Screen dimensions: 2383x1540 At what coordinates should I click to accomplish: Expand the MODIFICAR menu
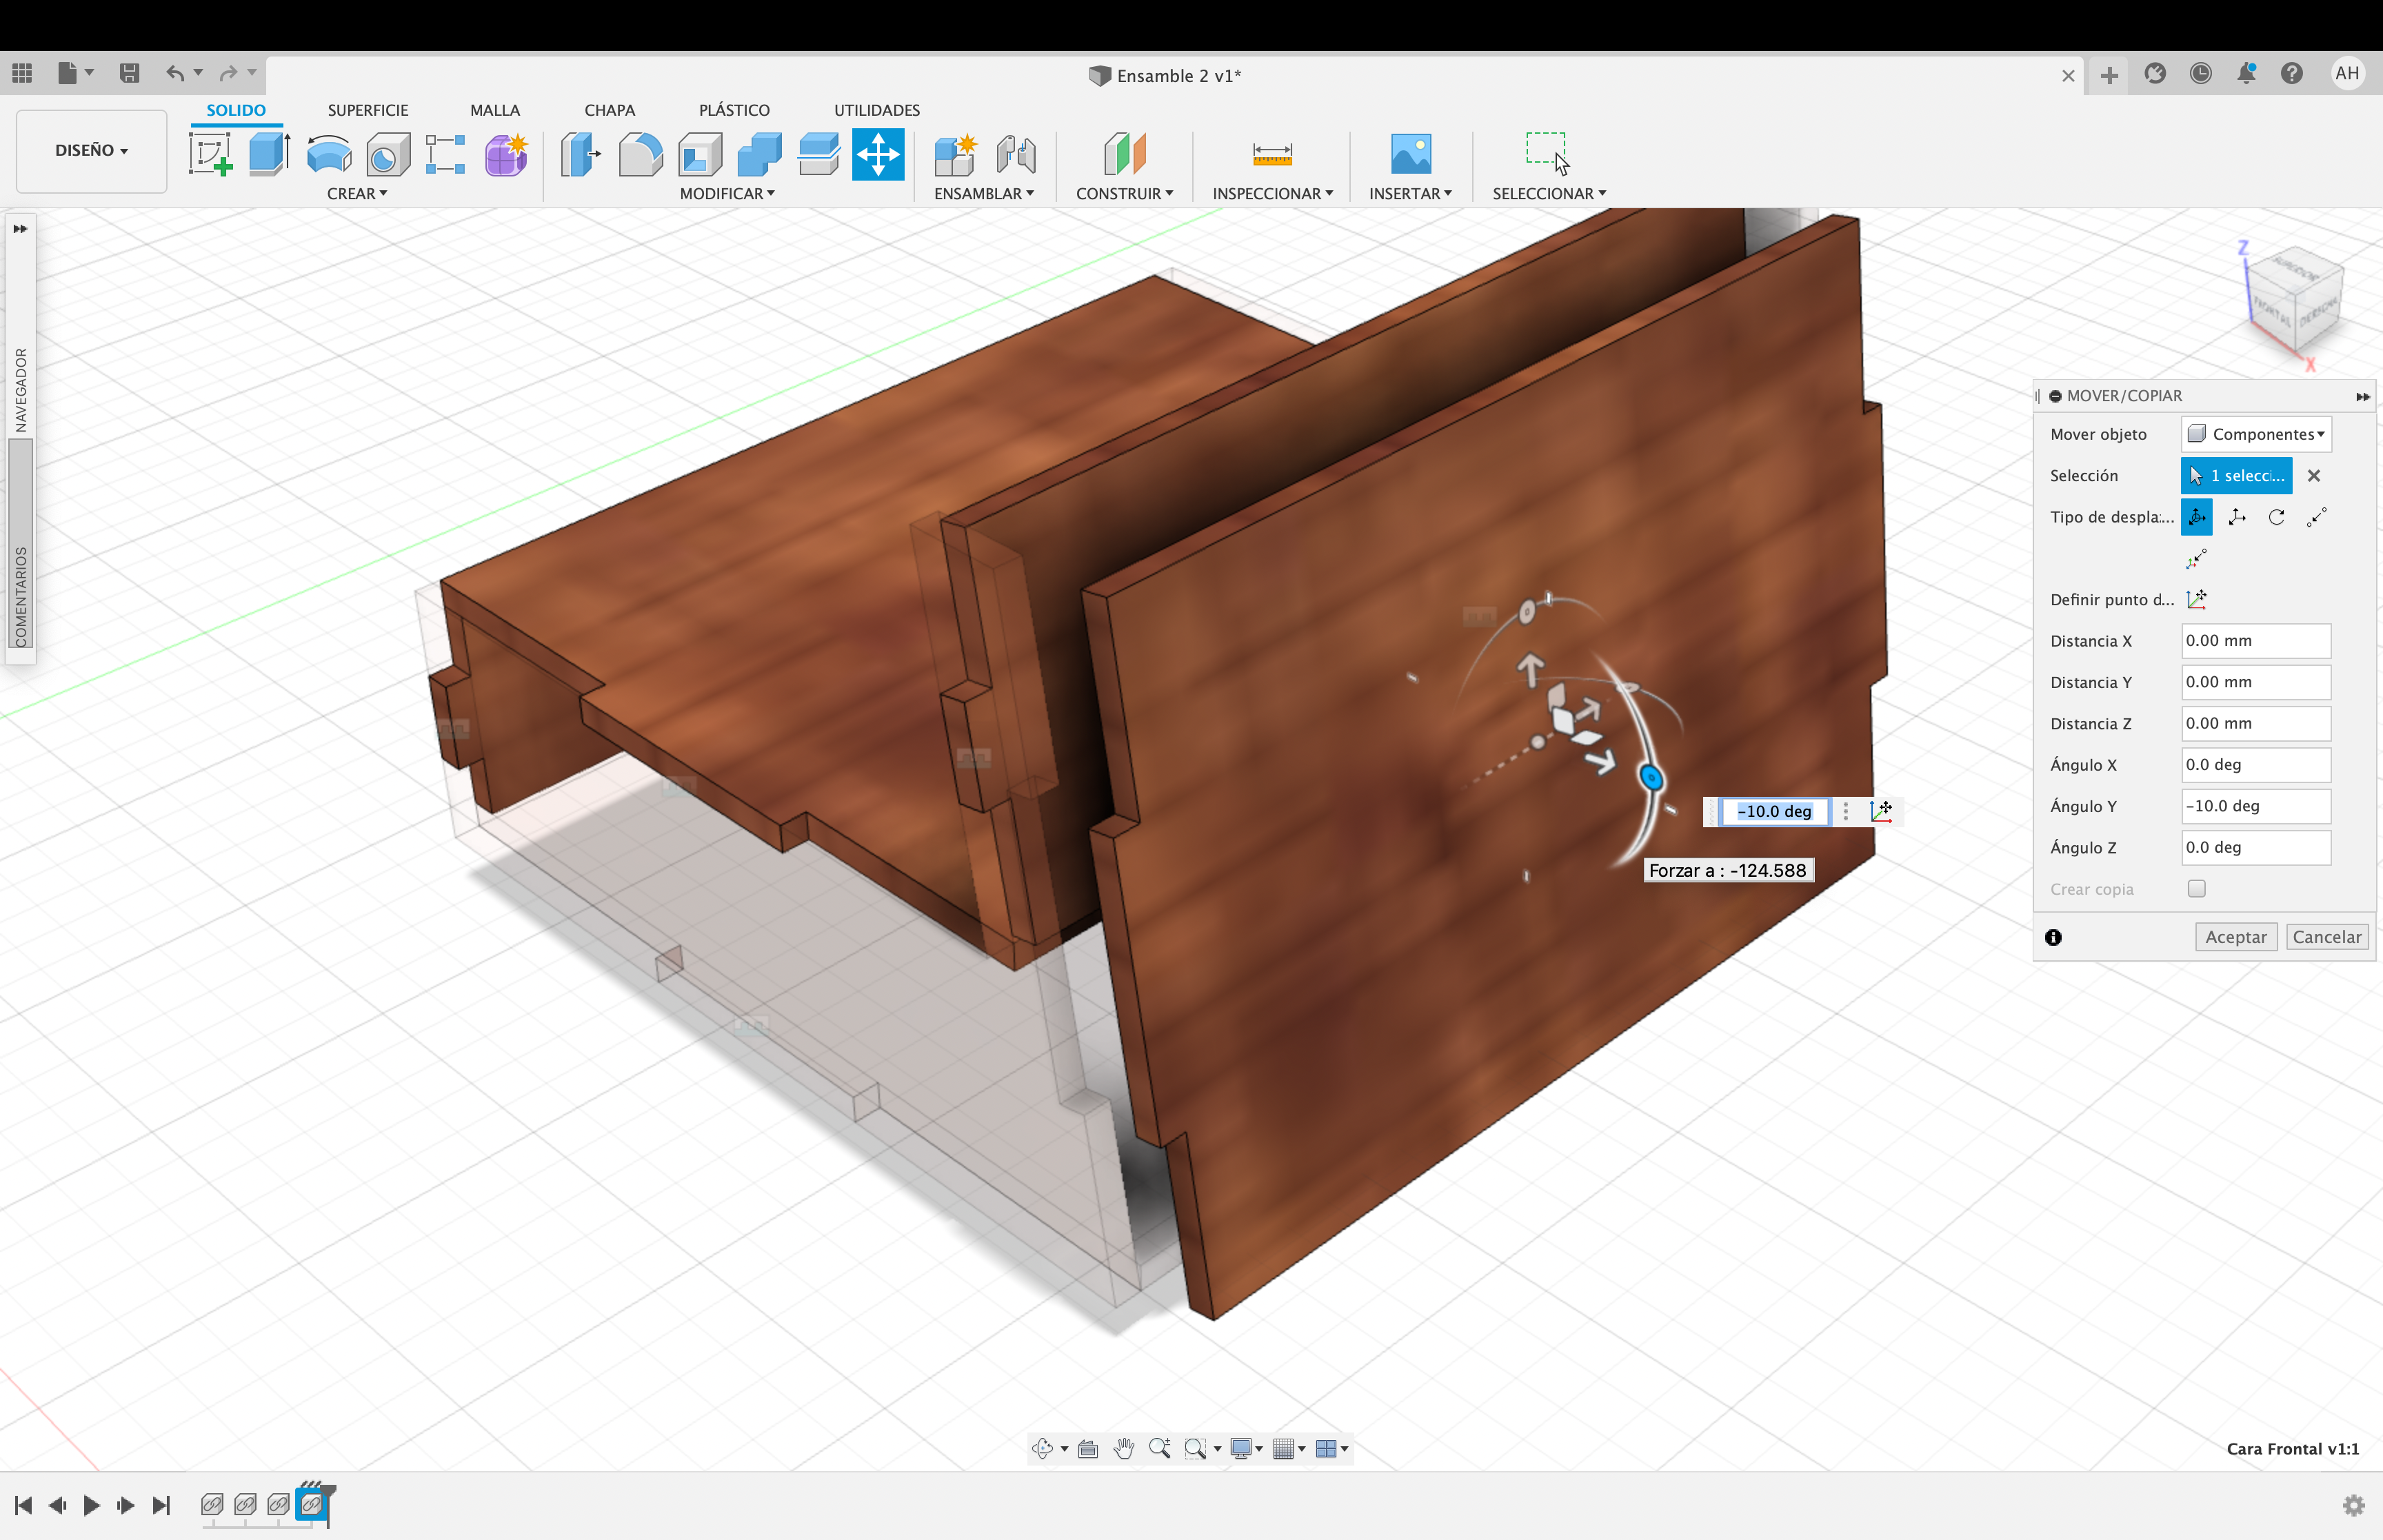[x=727, y=193]
